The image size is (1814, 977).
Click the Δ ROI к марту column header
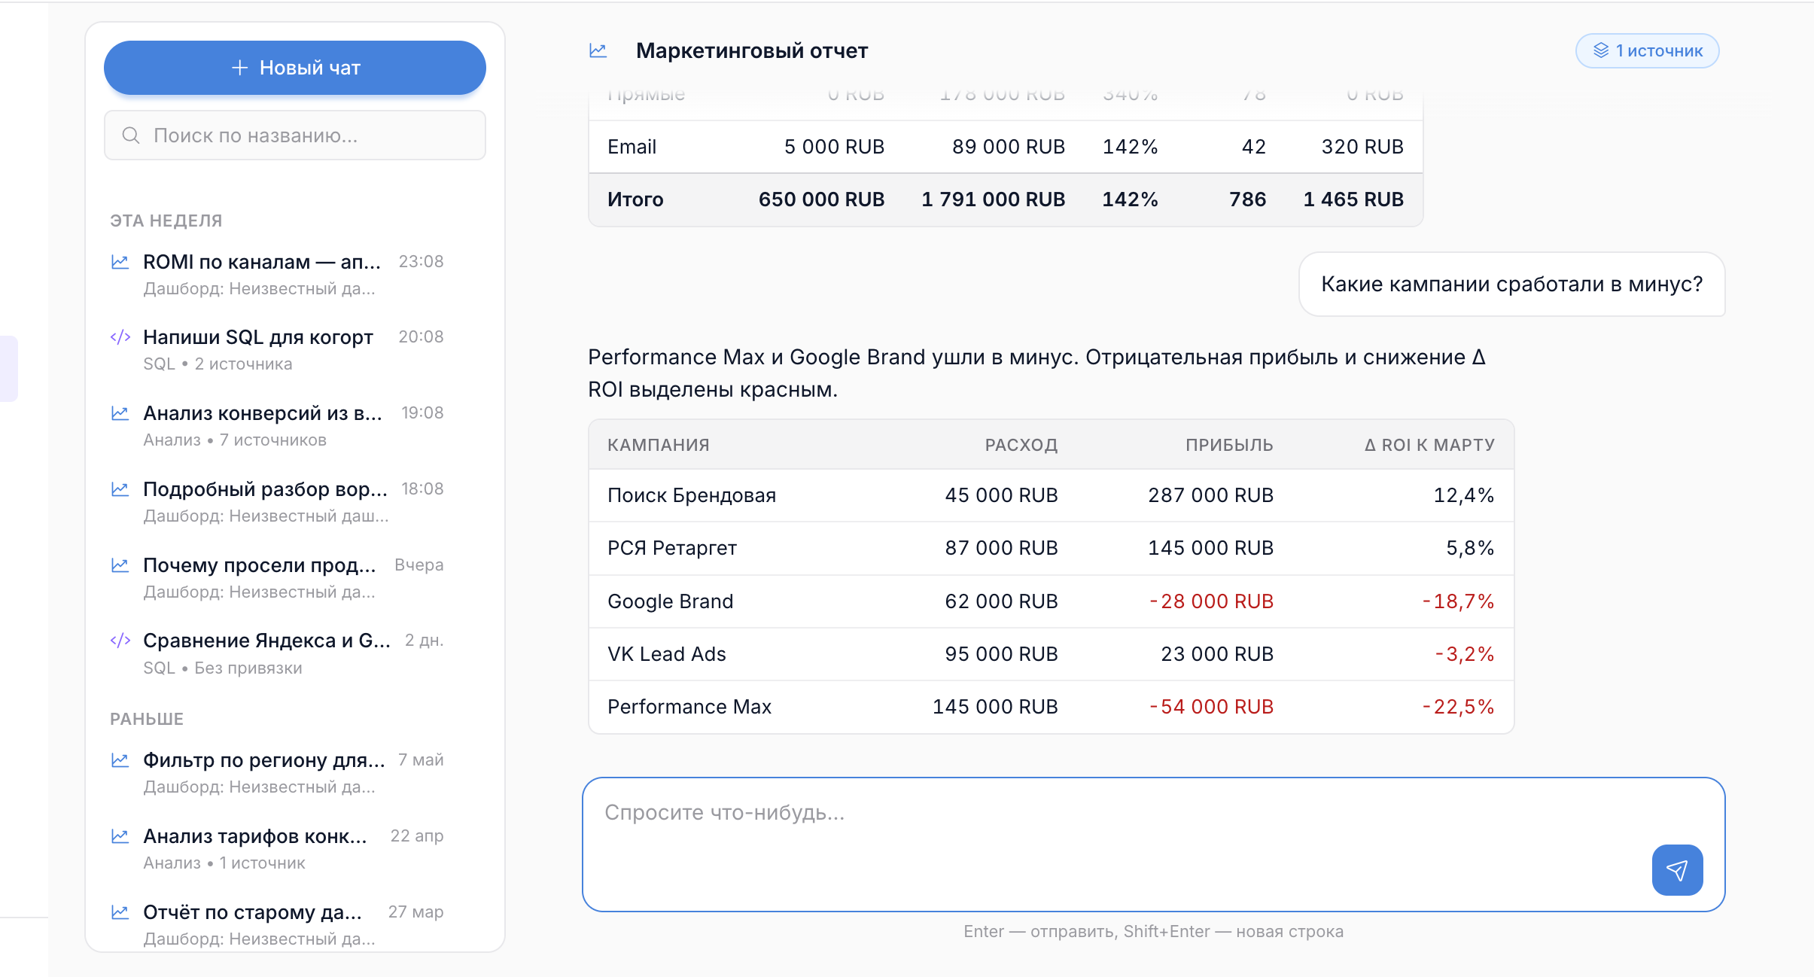click(x=1429, y=445)
